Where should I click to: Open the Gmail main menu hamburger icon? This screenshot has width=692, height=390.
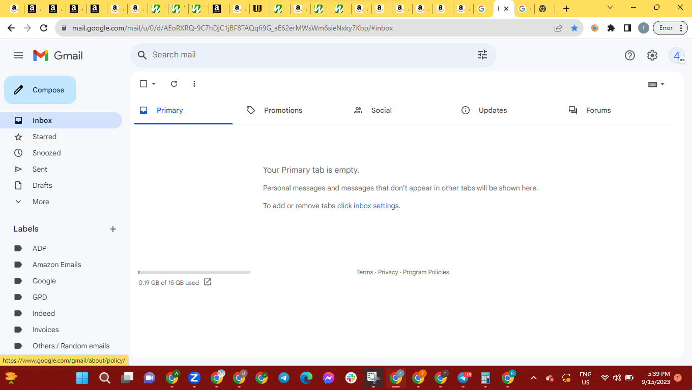coord(18,55)
